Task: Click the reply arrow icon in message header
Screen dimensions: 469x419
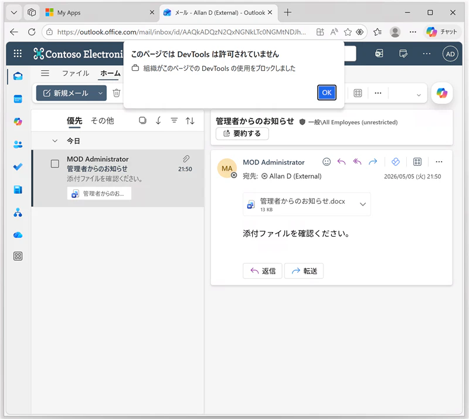Action: pyautogui.click(x=341, y=162)
